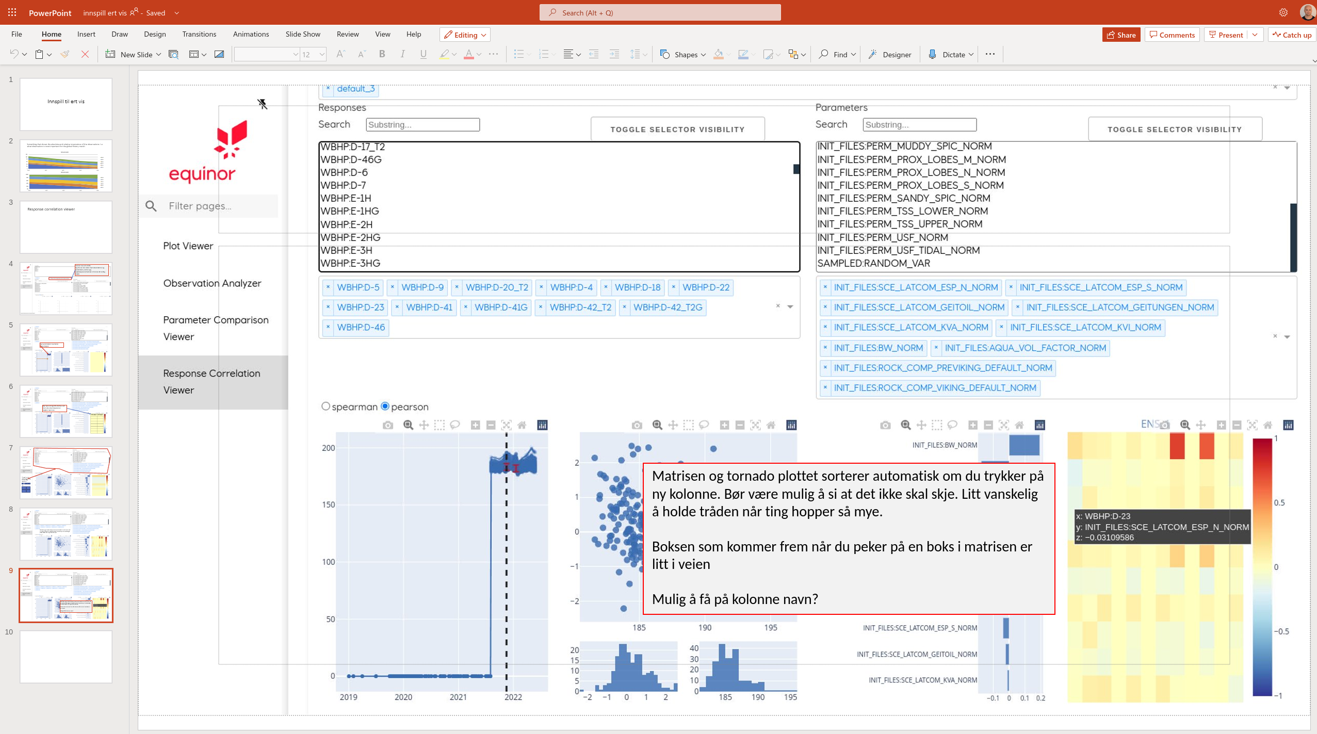Start Dictate voice typing

(949, 54)
